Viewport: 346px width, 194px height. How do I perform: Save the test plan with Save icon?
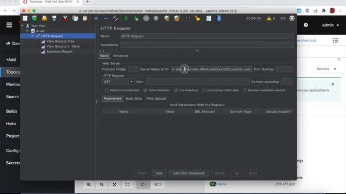click(x=54, y=18)
